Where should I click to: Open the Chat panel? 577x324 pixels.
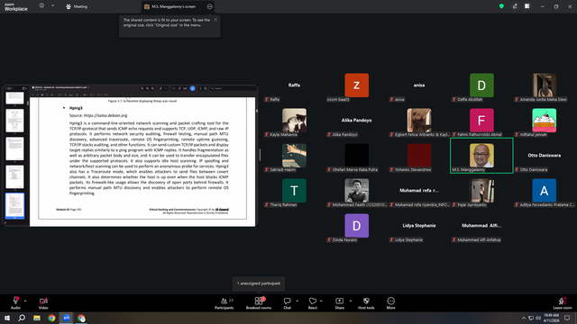point(287,303)
